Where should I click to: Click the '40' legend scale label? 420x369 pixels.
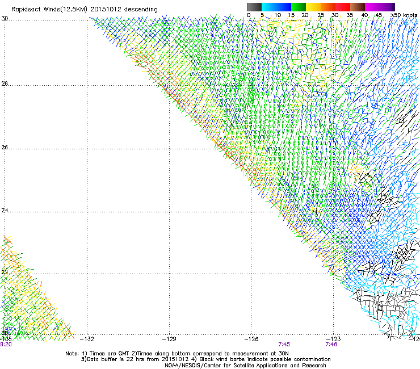click(364, 15)
